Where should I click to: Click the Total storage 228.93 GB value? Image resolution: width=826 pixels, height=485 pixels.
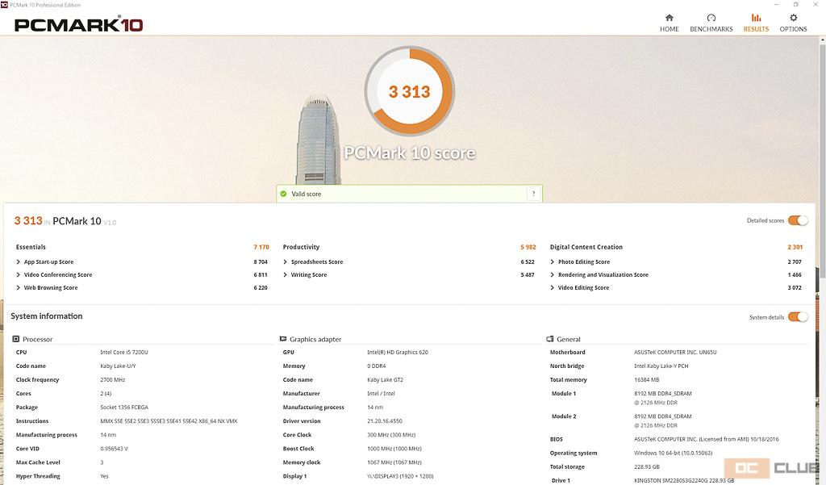(646, 466)
